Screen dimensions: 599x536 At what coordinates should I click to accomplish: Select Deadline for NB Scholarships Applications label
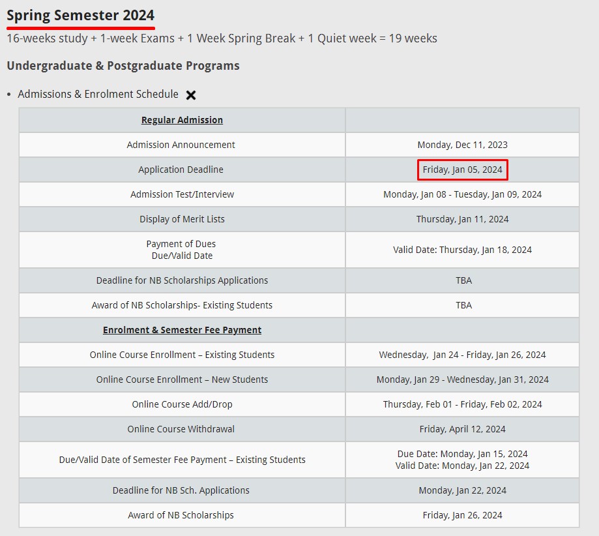(182, 280)
